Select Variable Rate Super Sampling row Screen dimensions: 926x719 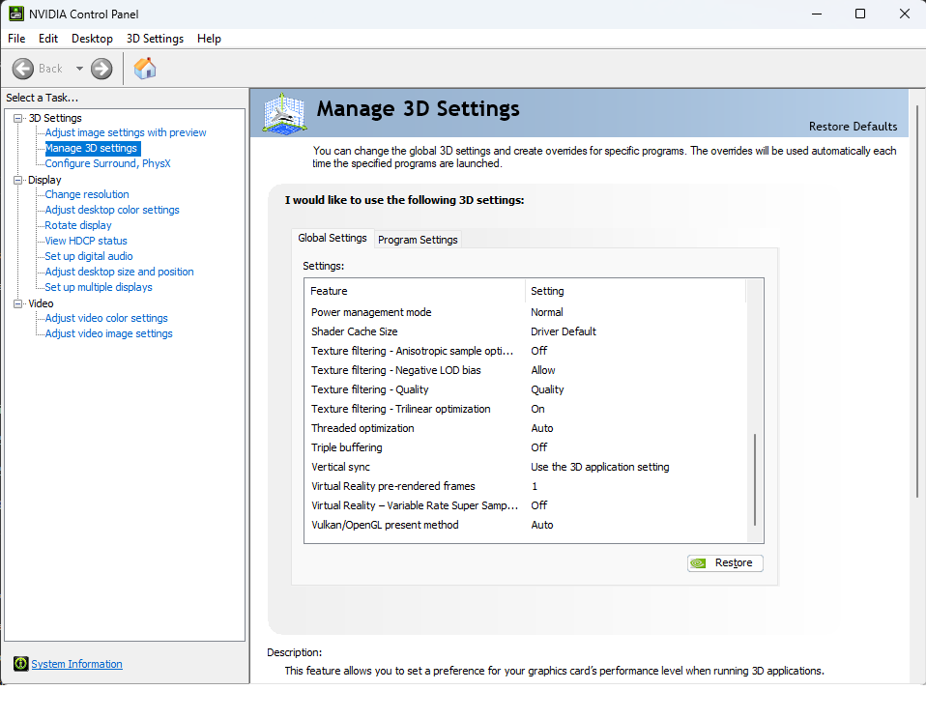[526, 505]
